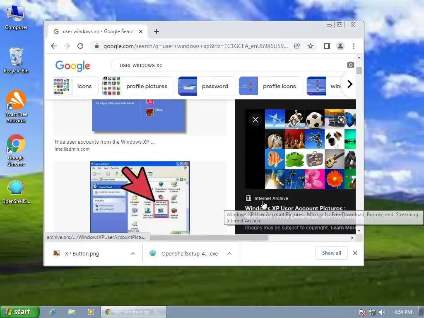Screen dimensions: 424x318
Task: Click the 'Learn More' copyright link
Action: pyautogui.click(x=343, y=228)
